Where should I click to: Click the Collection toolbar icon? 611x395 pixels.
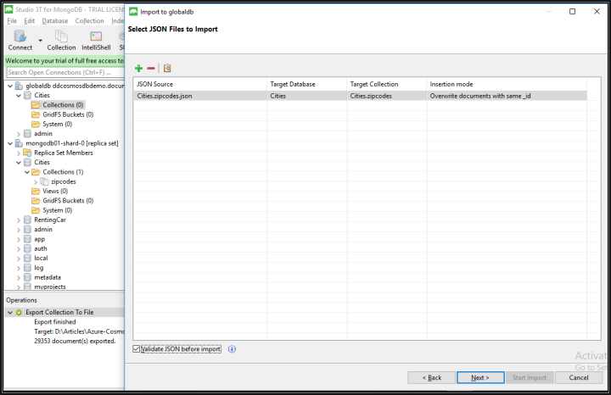coord(61,36)
